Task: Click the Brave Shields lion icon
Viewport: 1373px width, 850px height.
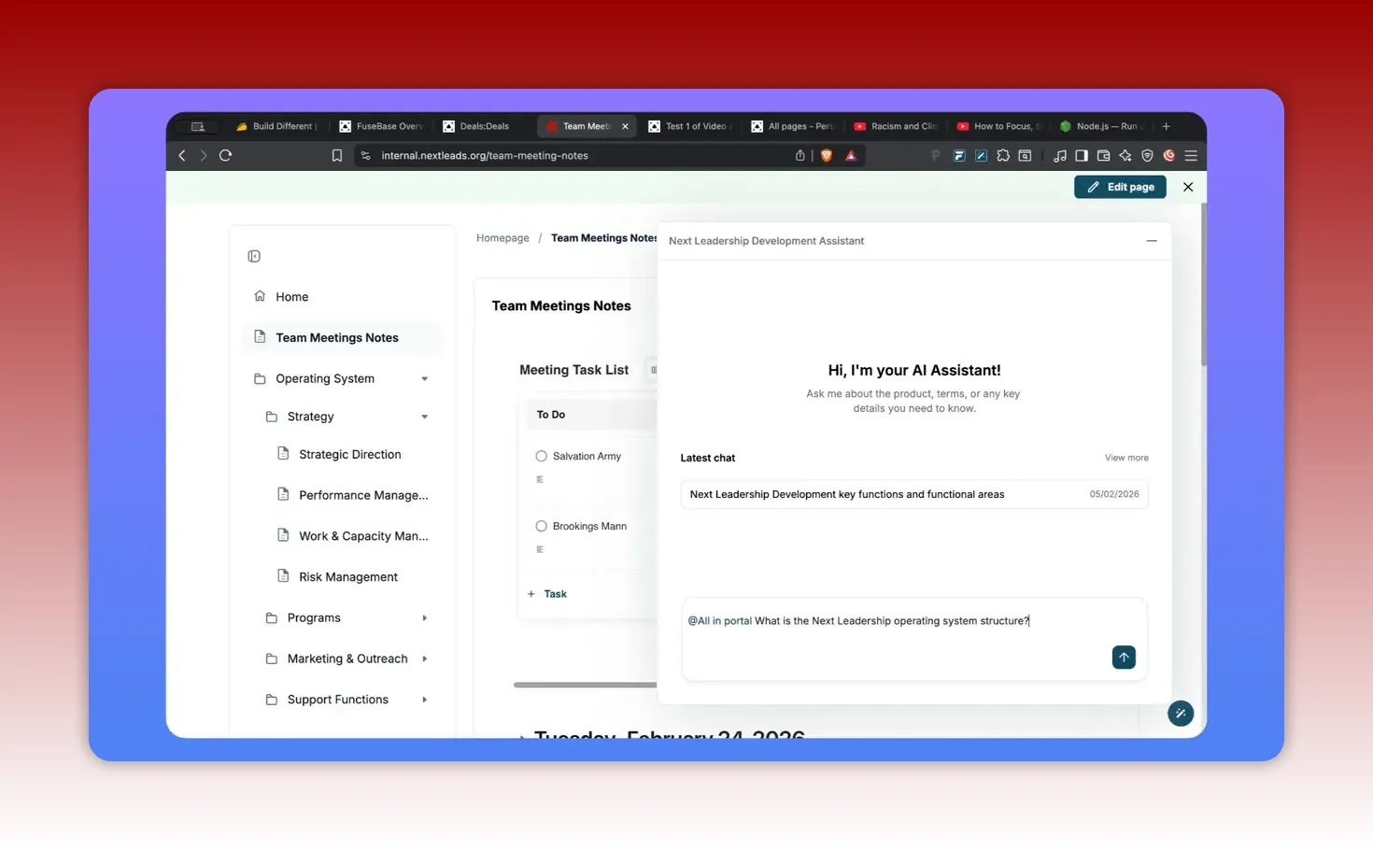Action: coord(826,155)
